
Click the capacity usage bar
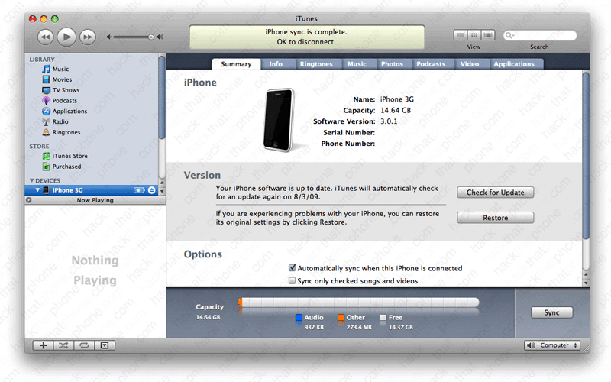(358, 303)
